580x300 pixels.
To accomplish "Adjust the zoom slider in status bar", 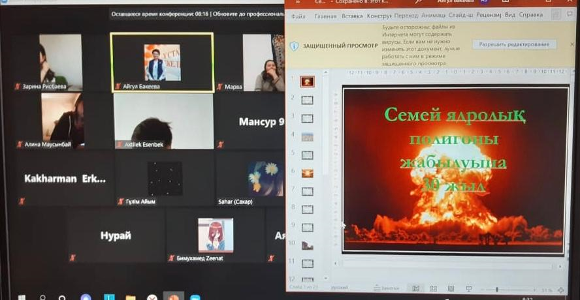I will 497,290.
